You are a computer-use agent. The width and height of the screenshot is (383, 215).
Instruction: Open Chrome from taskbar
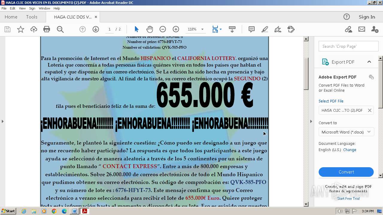54,211
